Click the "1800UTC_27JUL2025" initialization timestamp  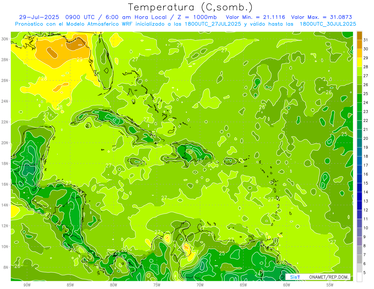213,24
